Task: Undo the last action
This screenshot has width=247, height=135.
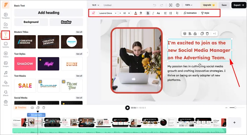Action: 154,5
